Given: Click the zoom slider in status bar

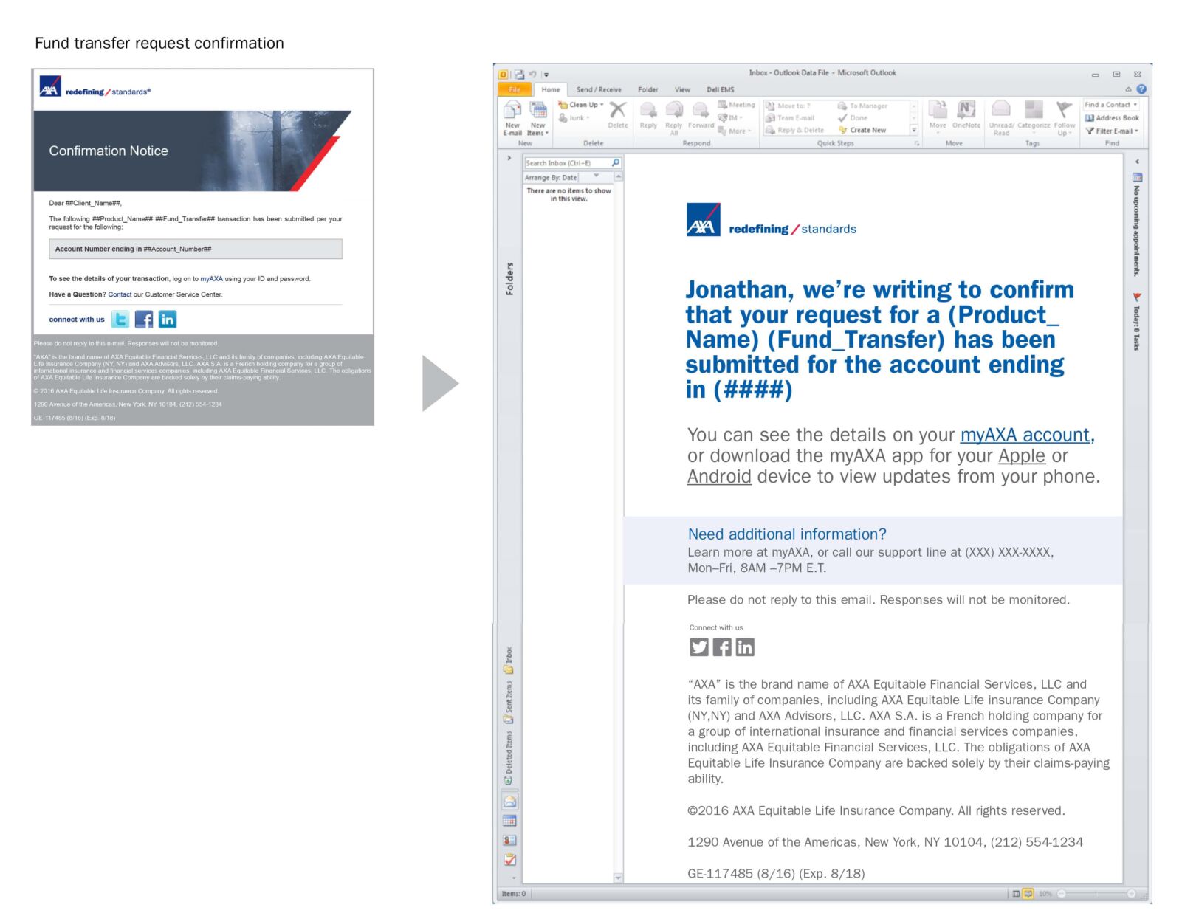Looking at the screenshot, I should pos(1096,894).
